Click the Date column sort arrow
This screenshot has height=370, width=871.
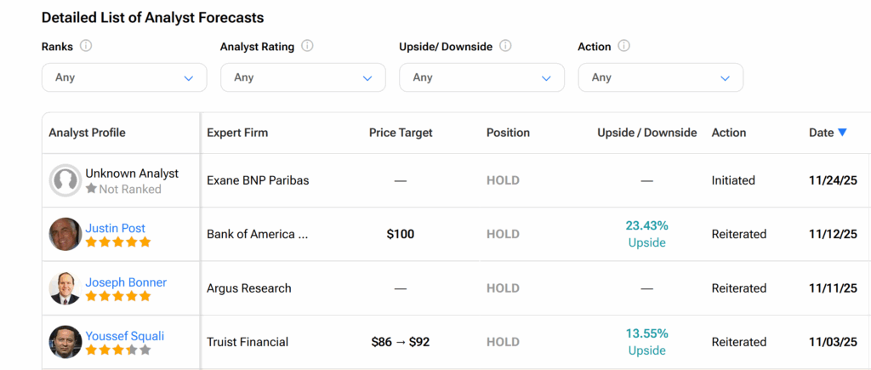pos(842,133)
